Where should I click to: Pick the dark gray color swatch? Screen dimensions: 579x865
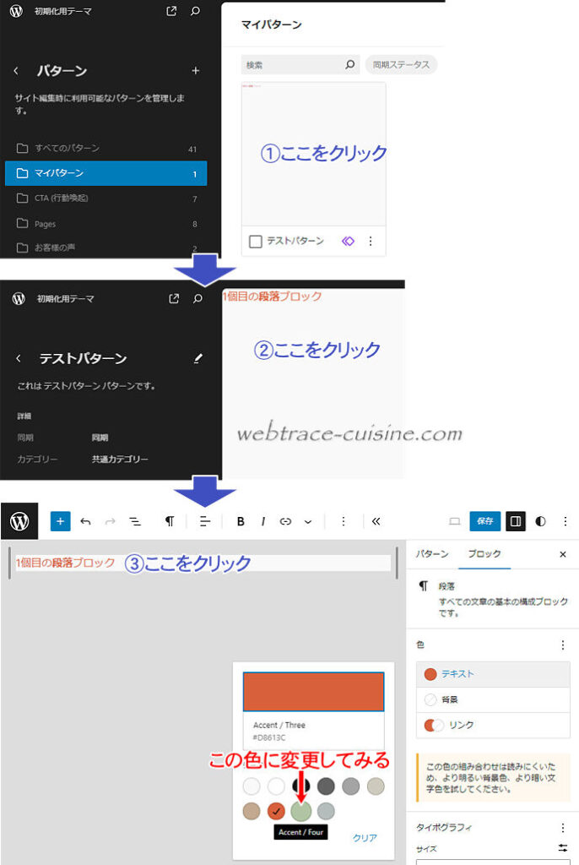point(326,786)
